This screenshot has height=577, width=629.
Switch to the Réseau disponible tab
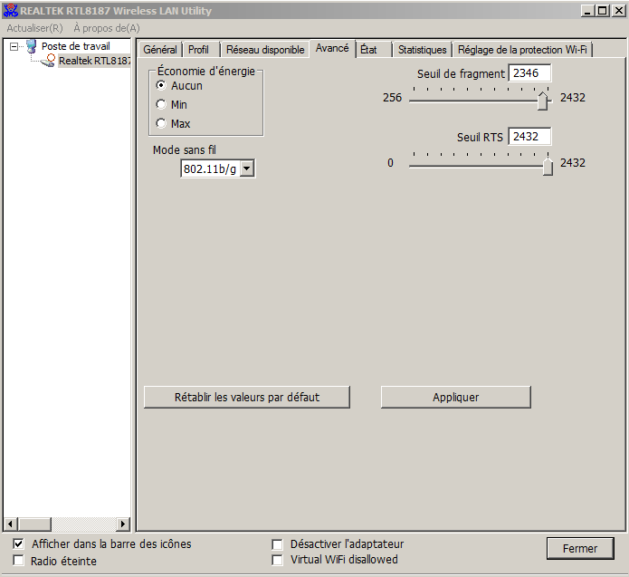(x=265, y=50)
